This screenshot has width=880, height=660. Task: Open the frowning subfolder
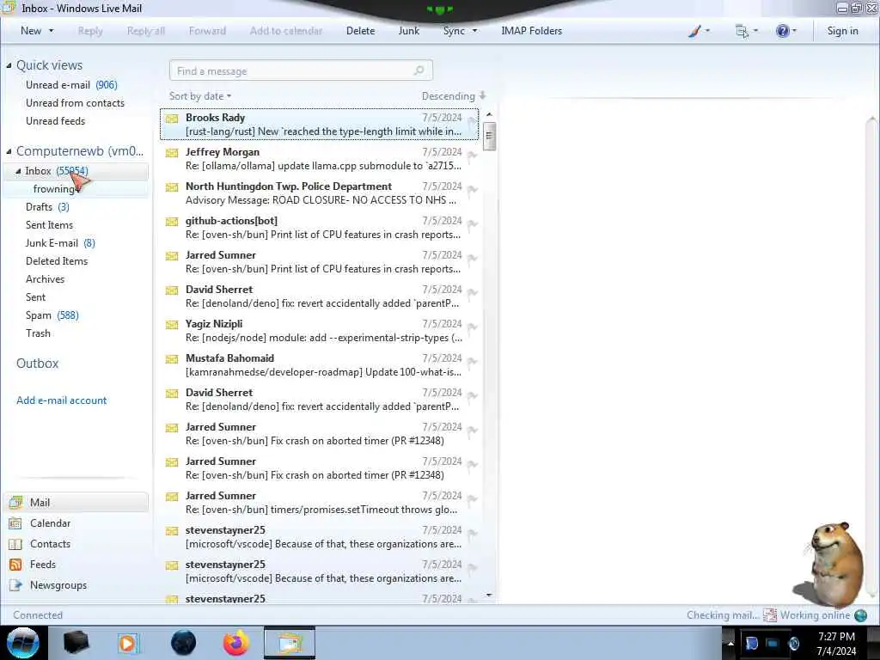54,189
